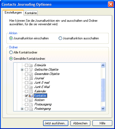Click the folder list scroll down arrow
The height and width of the screenshot is (129, 115).
103,108
